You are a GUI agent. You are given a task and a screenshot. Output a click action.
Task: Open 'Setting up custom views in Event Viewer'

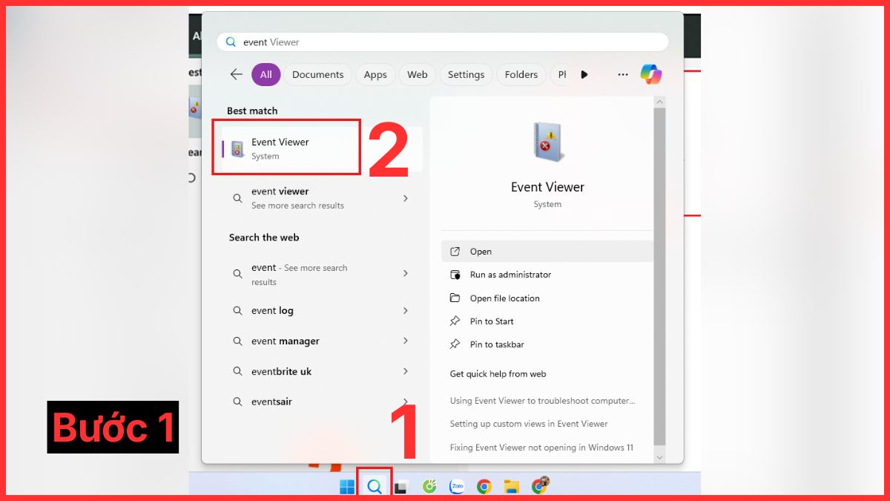[529, 424]
